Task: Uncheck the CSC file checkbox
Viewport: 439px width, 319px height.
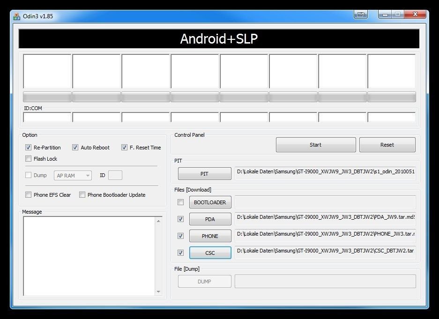Action: pyautogui.click(x=180, y=252)
